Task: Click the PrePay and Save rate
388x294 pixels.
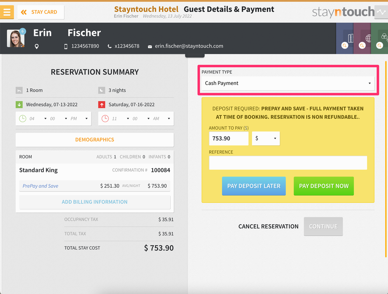Action: coord(40,186)
